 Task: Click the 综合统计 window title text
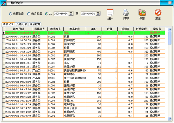point(17,3)
